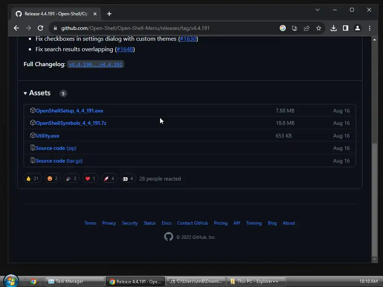Collapse the Assets section
Viewport: 383px width, 287px height.
pos(37,93)
